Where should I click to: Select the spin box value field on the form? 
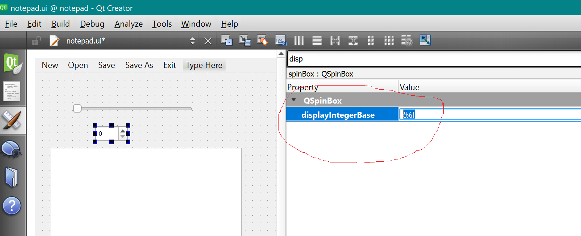(x=107, y=133)
